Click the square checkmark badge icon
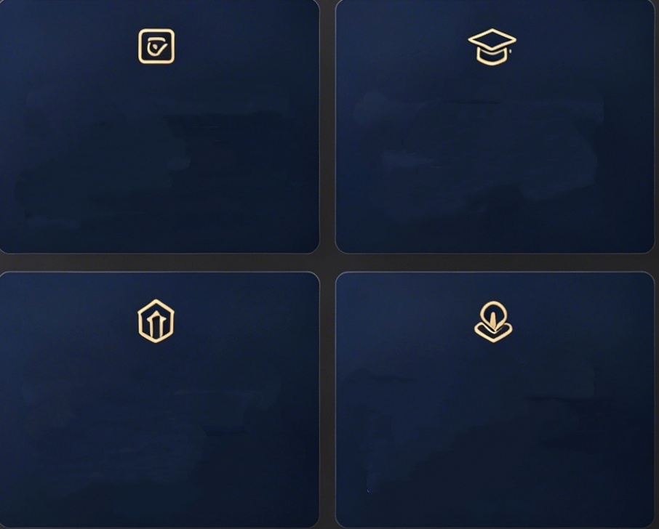Screen dimensions: 659x529 [x=156, y=47]
